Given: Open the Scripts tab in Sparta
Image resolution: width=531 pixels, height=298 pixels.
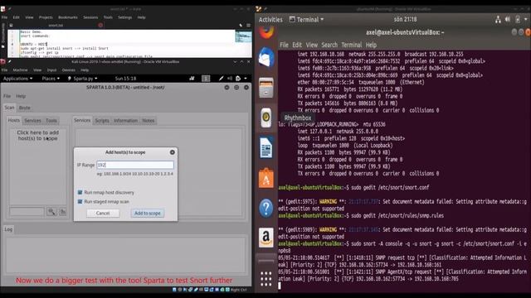Looking at the screenshot, I should (102, 120).
